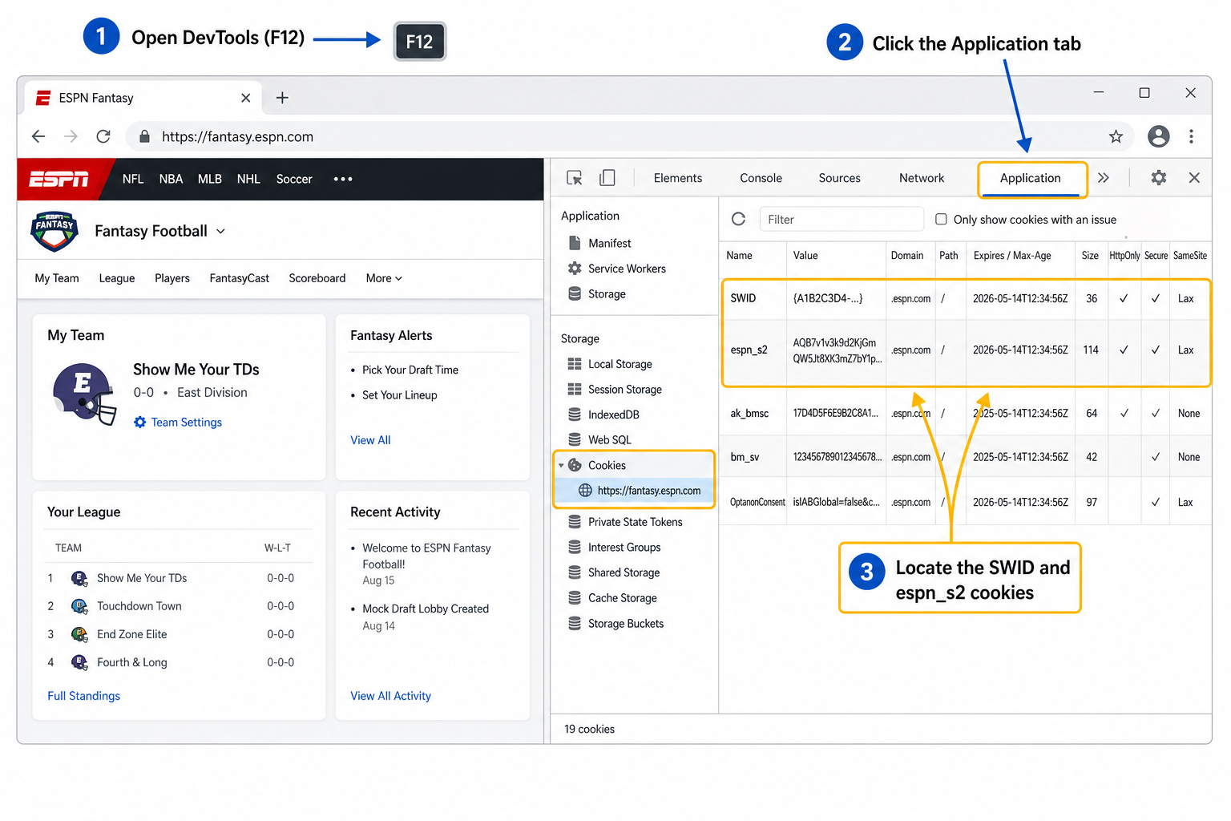Image resolution: width=1231 pixels, height=821 pixels.
Task: Click the Fantasy shield logo
Action: (54, 231)
